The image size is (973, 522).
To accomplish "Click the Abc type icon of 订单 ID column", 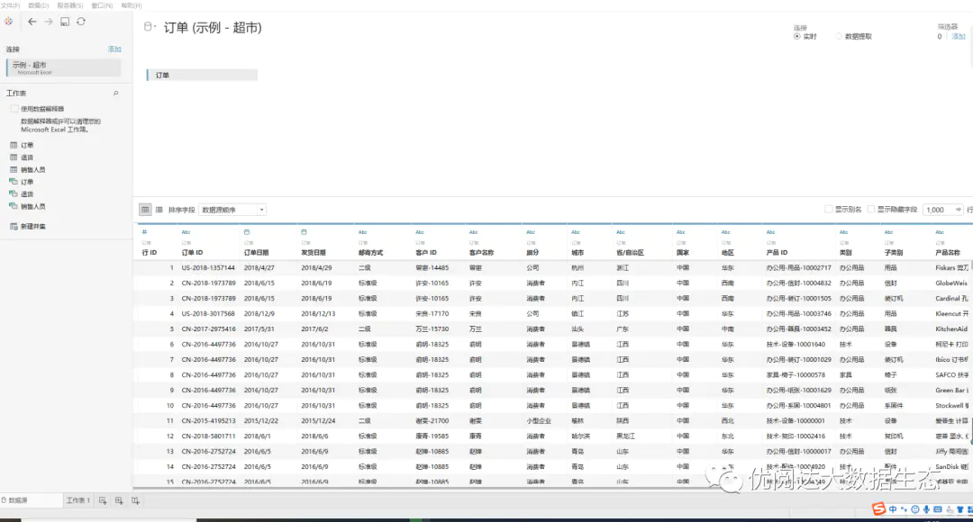I will (x=186, y=232).
